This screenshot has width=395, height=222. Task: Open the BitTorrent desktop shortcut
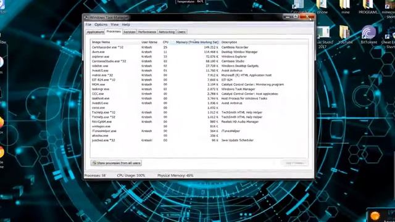[369, 35]
